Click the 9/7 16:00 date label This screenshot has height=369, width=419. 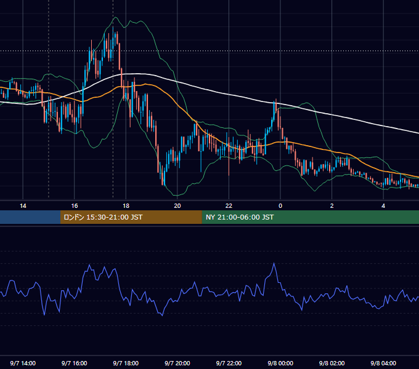75,363
